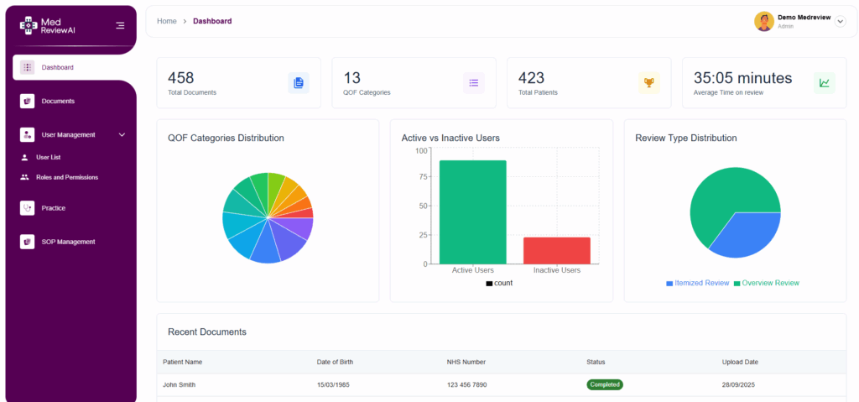
Task: Open User List in the sidebar
Action: [48, 157]
